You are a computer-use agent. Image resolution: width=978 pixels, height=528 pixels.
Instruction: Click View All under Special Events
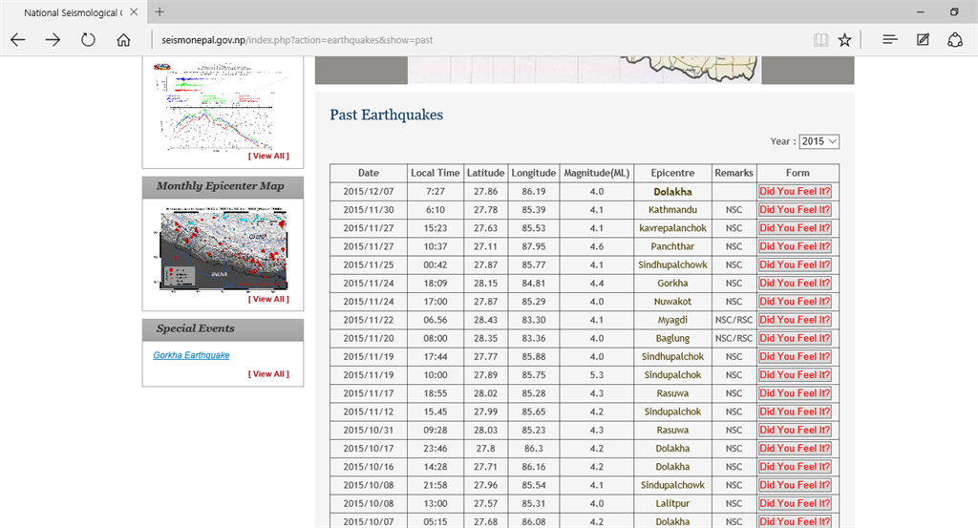tap(268, 373)
